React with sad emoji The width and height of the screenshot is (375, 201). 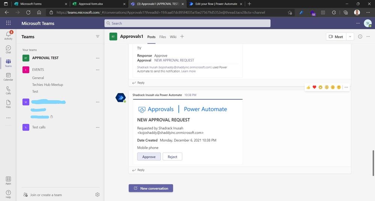[333, 87]
